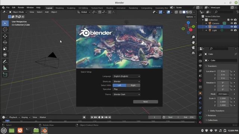Select the Scale tool

pos(5,49)
